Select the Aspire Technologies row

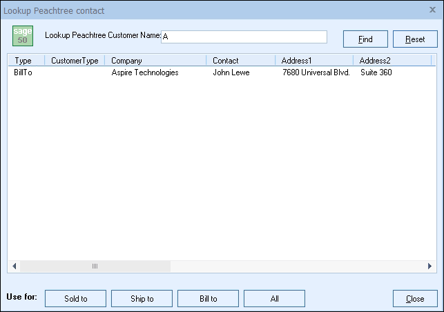(x=144, y=72)
